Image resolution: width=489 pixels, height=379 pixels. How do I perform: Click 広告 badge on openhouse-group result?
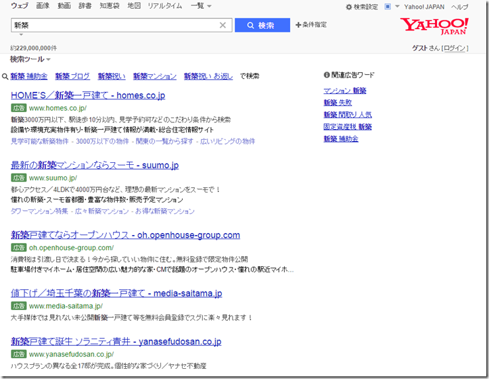click(19, 247)
